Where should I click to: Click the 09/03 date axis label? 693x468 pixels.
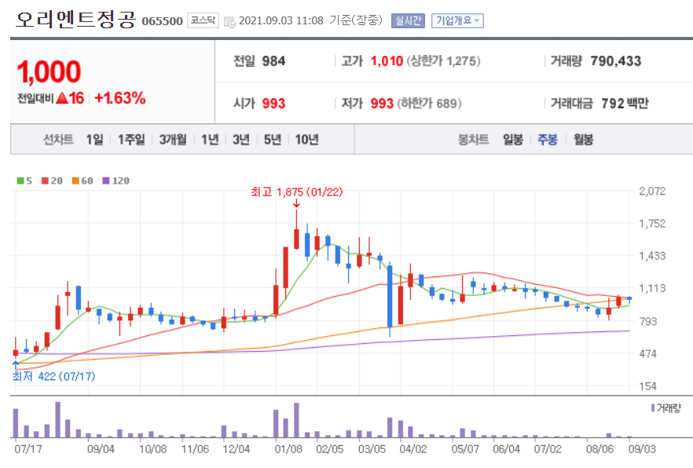642,449
